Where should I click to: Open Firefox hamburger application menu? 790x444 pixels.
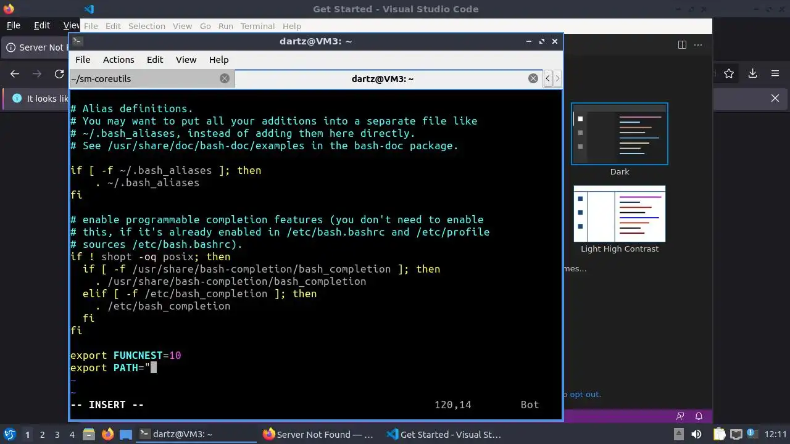(x=775, y=73)
